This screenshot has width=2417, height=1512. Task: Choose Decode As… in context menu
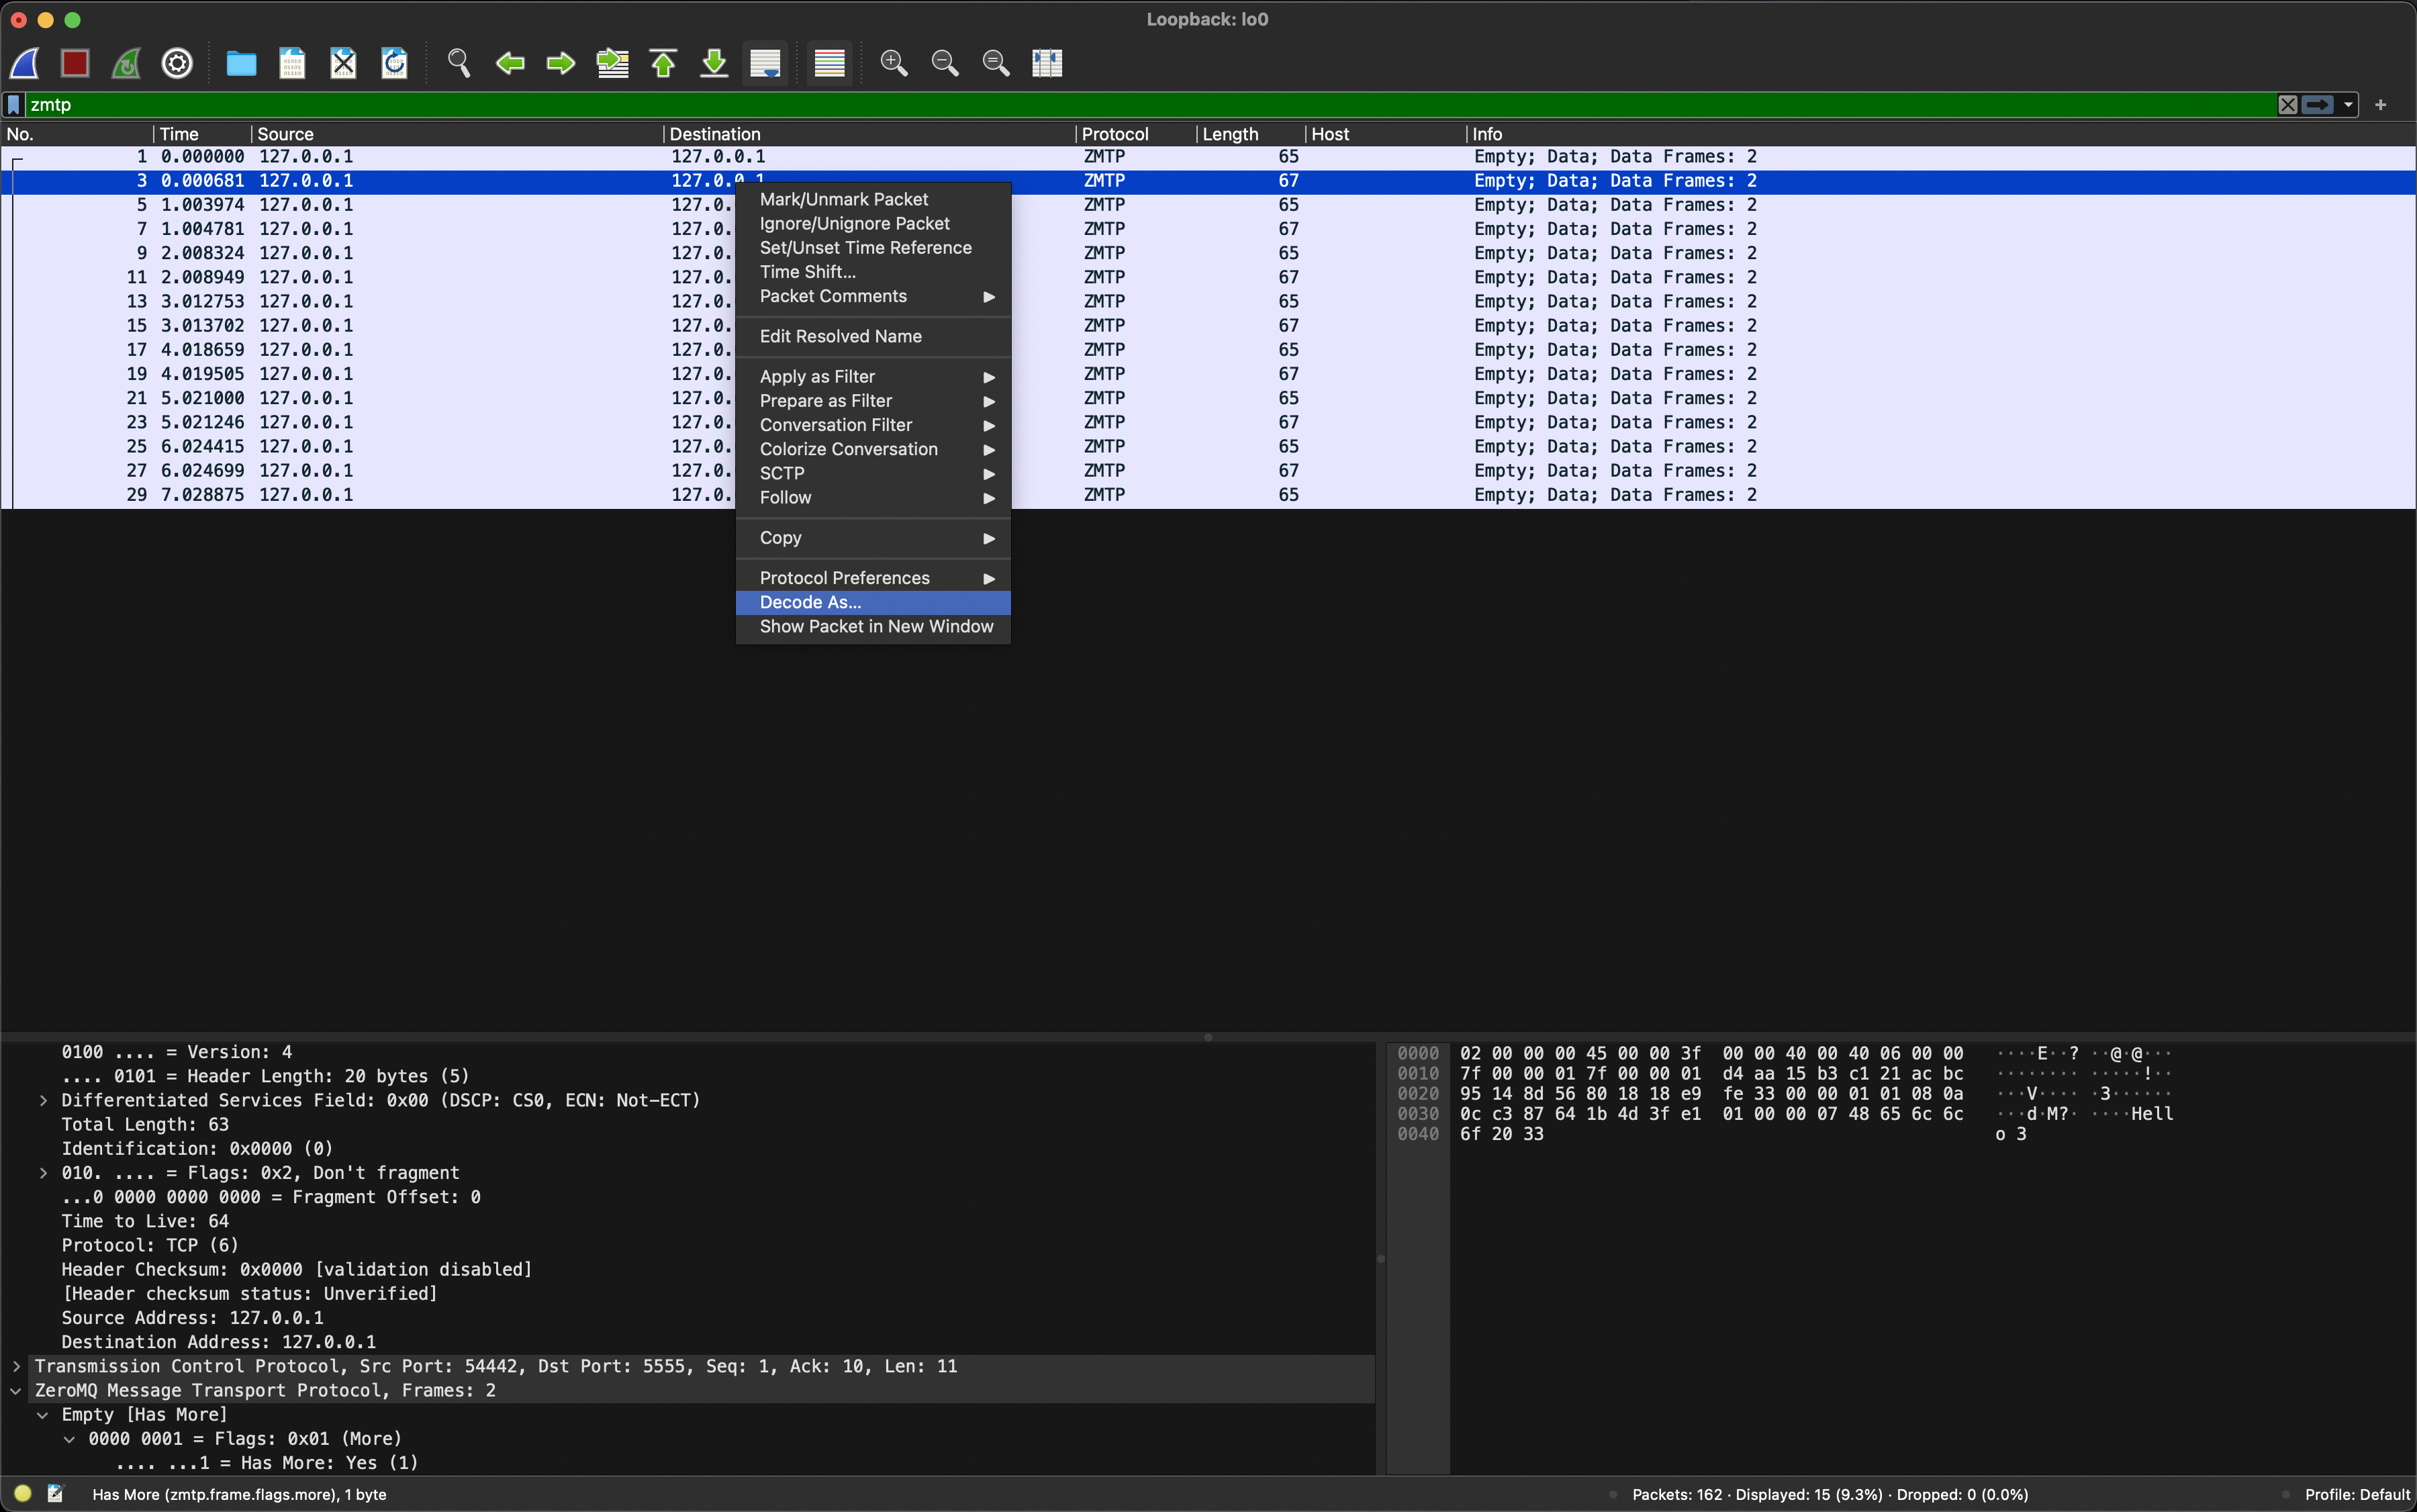tap(810, 602)
